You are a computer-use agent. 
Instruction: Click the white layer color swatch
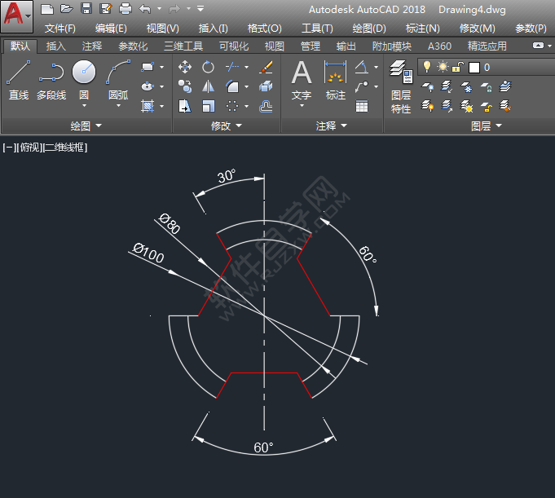point(474,67)
